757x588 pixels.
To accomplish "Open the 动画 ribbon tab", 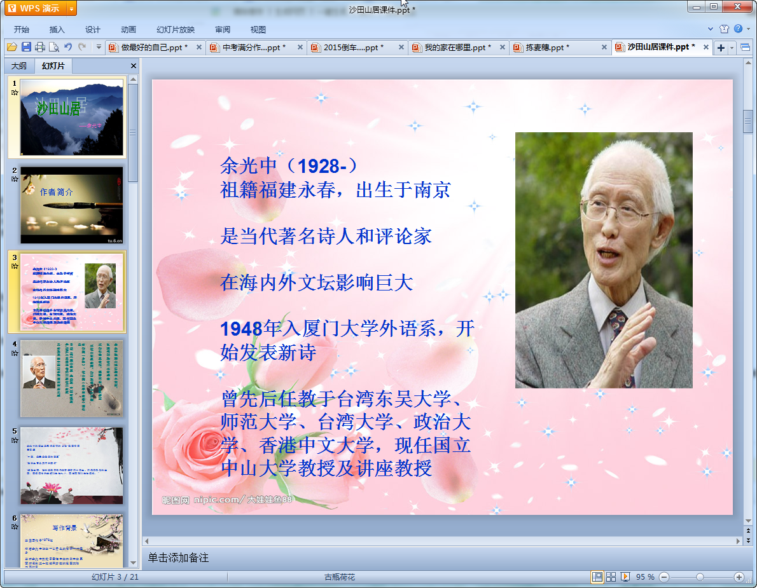I will pyautogui.click(x=128, y=29).
